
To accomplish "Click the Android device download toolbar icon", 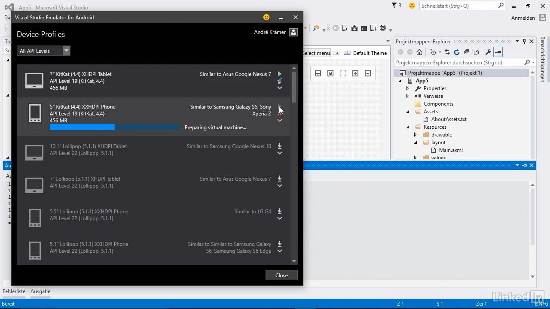I will (354, 28).
